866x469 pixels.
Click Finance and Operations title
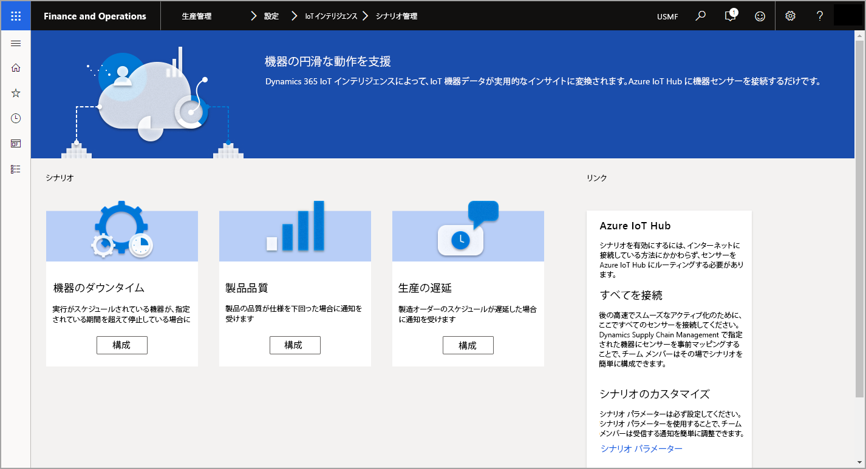(x=95, y=16)
